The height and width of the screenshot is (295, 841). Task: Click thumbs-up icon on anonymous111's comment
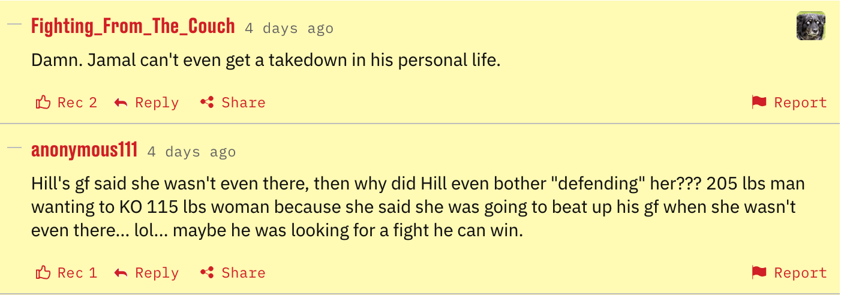pos(43,273)
